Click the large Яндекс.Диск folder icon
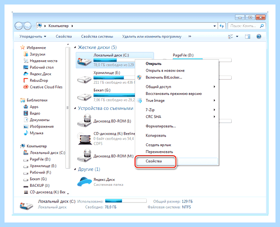The height and width of the screenshot is (227, 280). [84, 182]
